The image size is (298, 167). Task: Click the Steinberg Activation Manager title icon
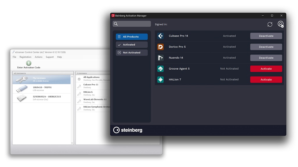pyautogui.click(x=113, y=16)
